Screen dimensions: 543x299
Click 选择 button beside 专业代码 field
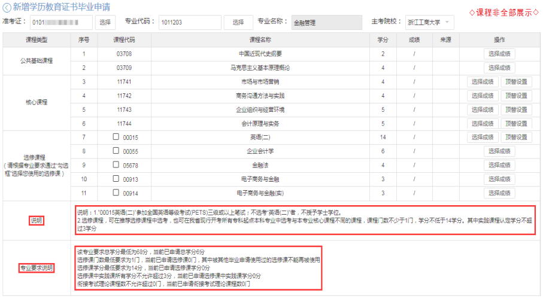click(238, 22)
